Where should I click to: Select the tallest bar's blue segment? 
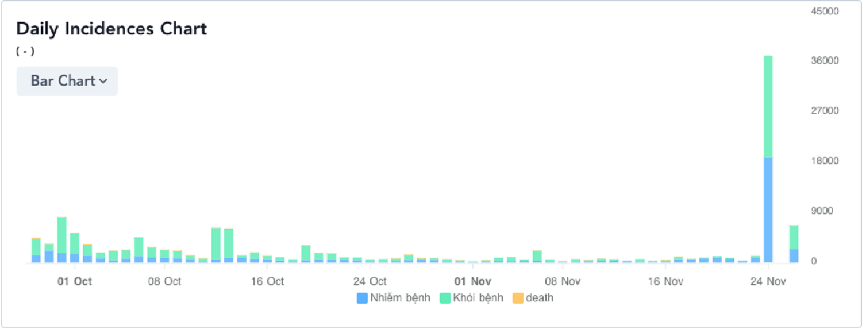tap(768, 210)
